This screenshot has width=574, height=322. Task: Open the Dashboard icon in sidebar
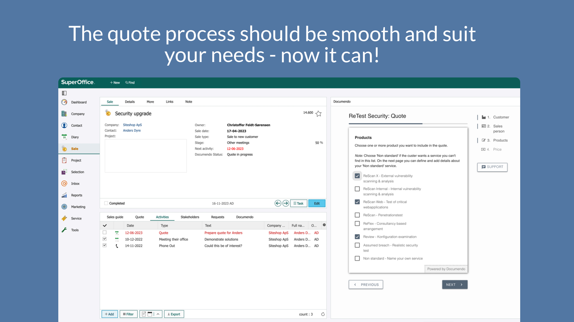point(64,102)
